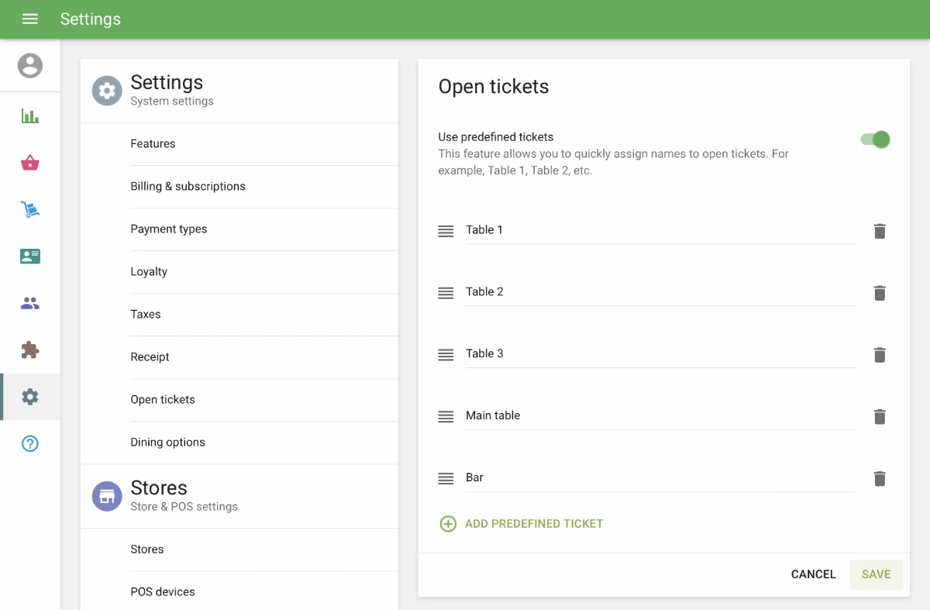The width and height of the screenshot is (930, 610).
Task: Open the reports bar chart icon
Action: point(30,116)
